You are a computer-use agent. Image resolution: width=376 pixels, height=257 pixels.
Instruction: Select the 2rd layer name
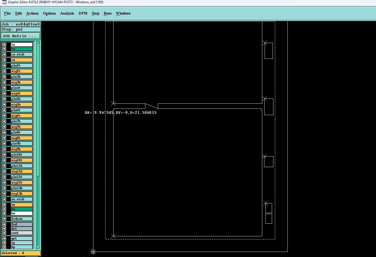point(22,224)
